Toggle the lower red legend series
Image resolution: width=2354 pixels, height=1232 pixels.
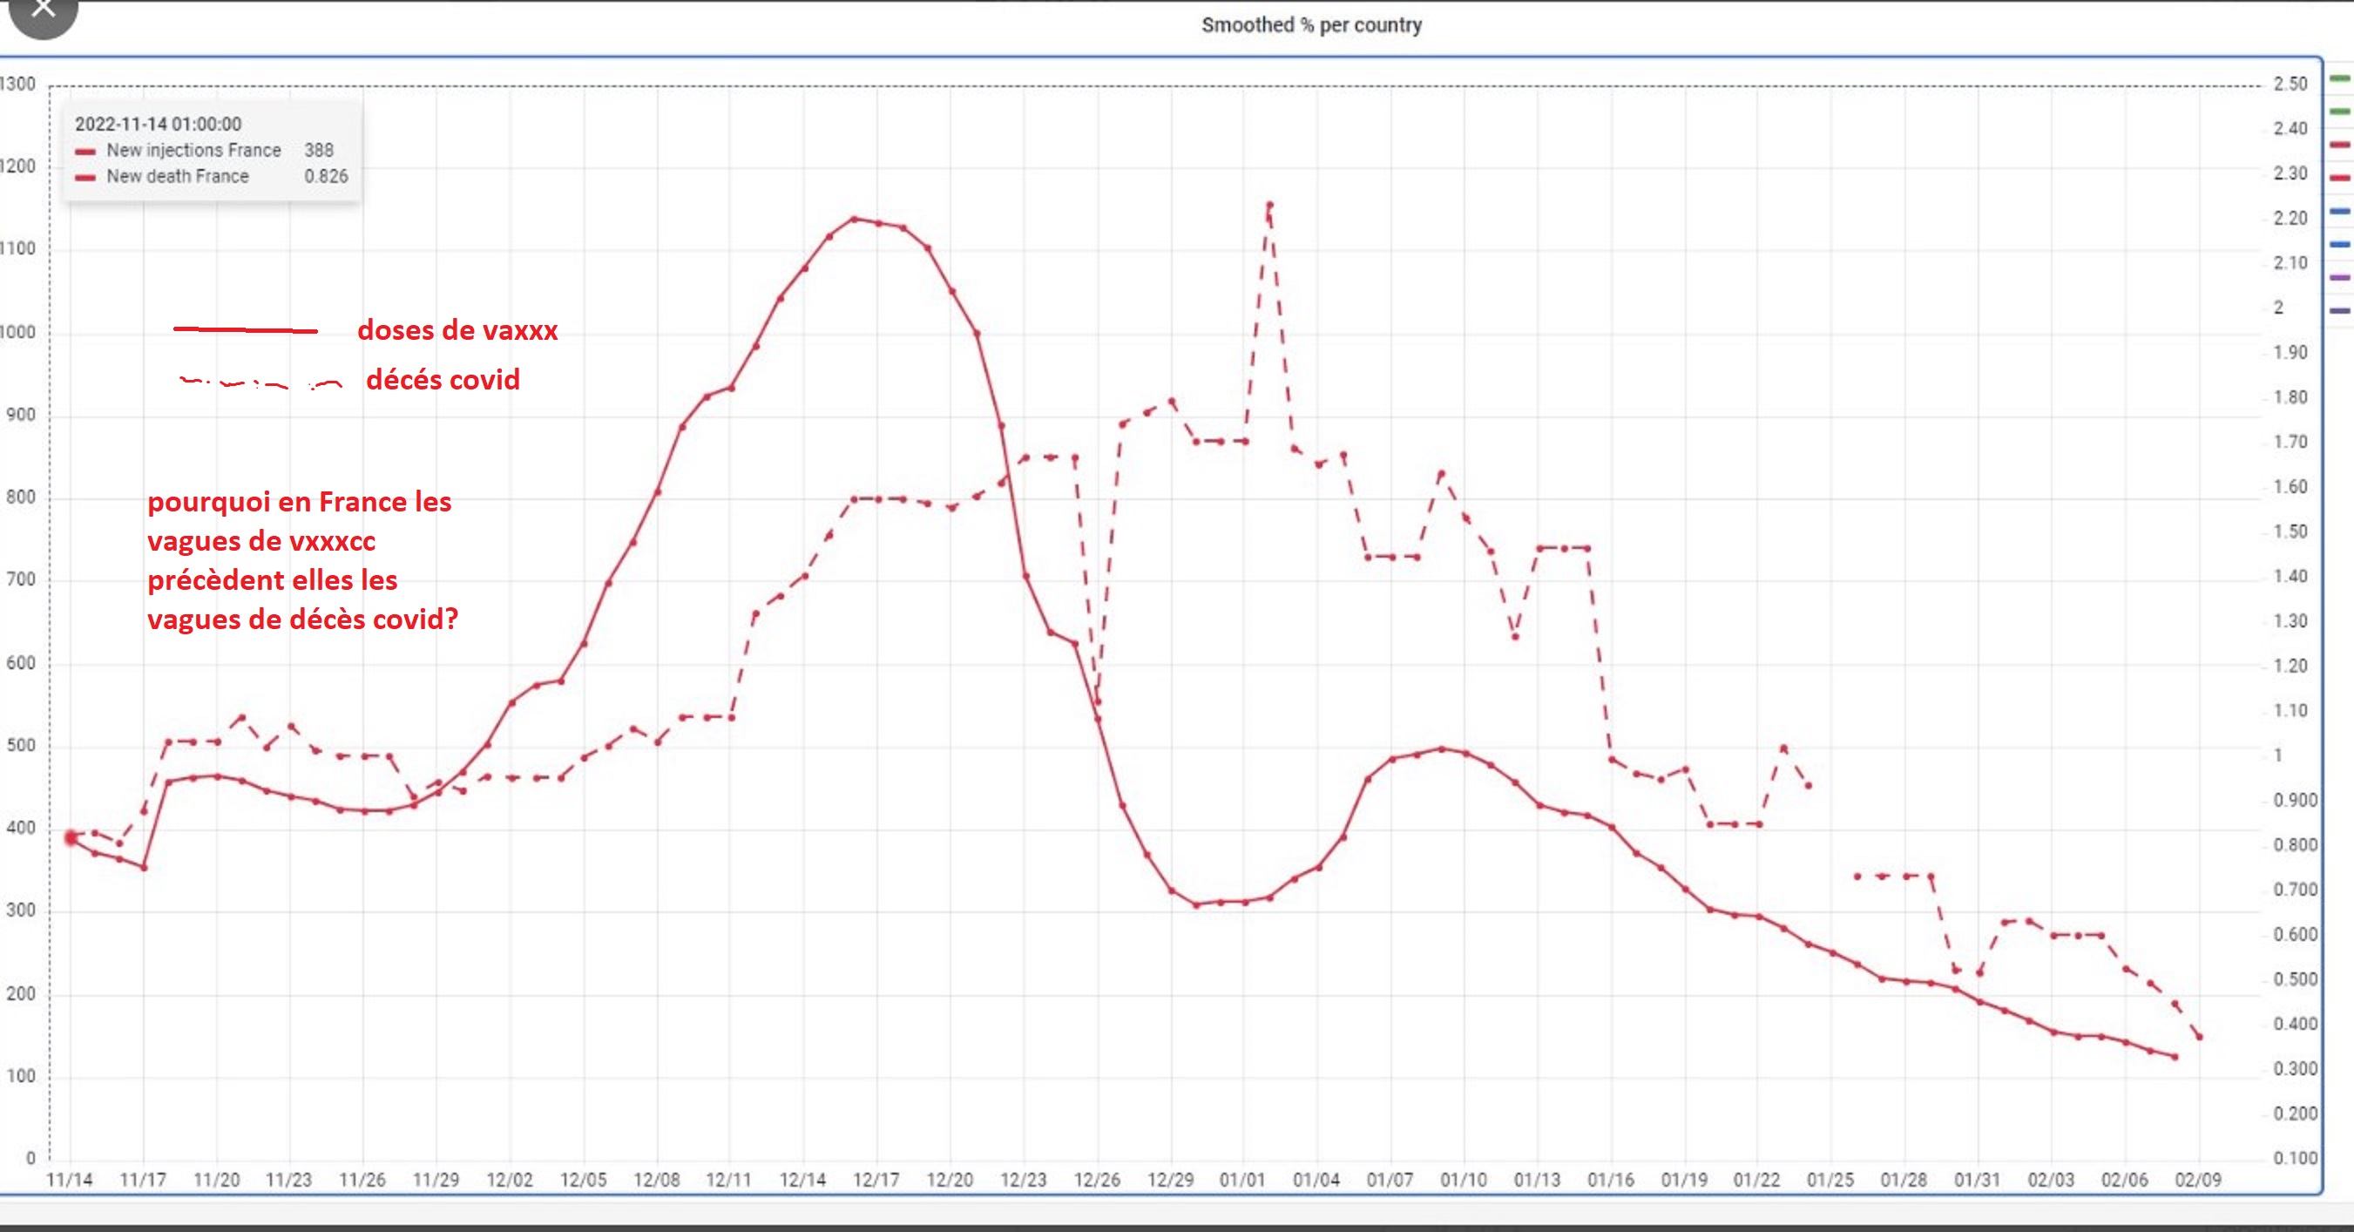2339,177
